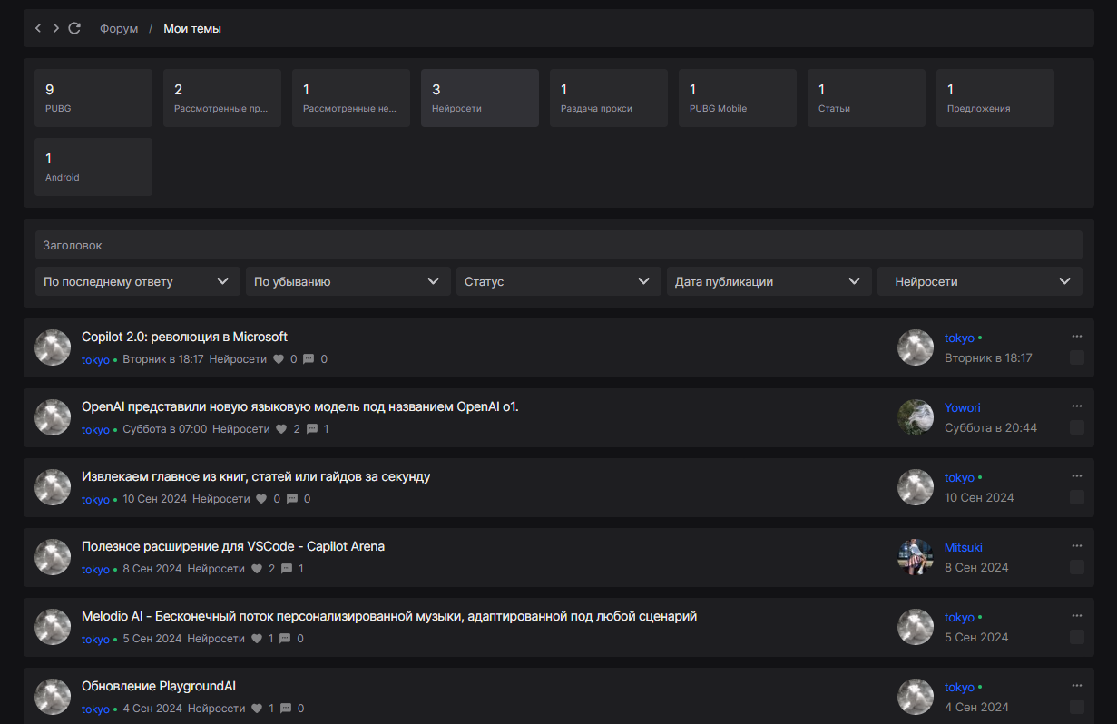This screenshot has height=724, width=1117.
Task: Open the 'Обновление PlaygroundAI' topic link
Action: coord(159,686)
